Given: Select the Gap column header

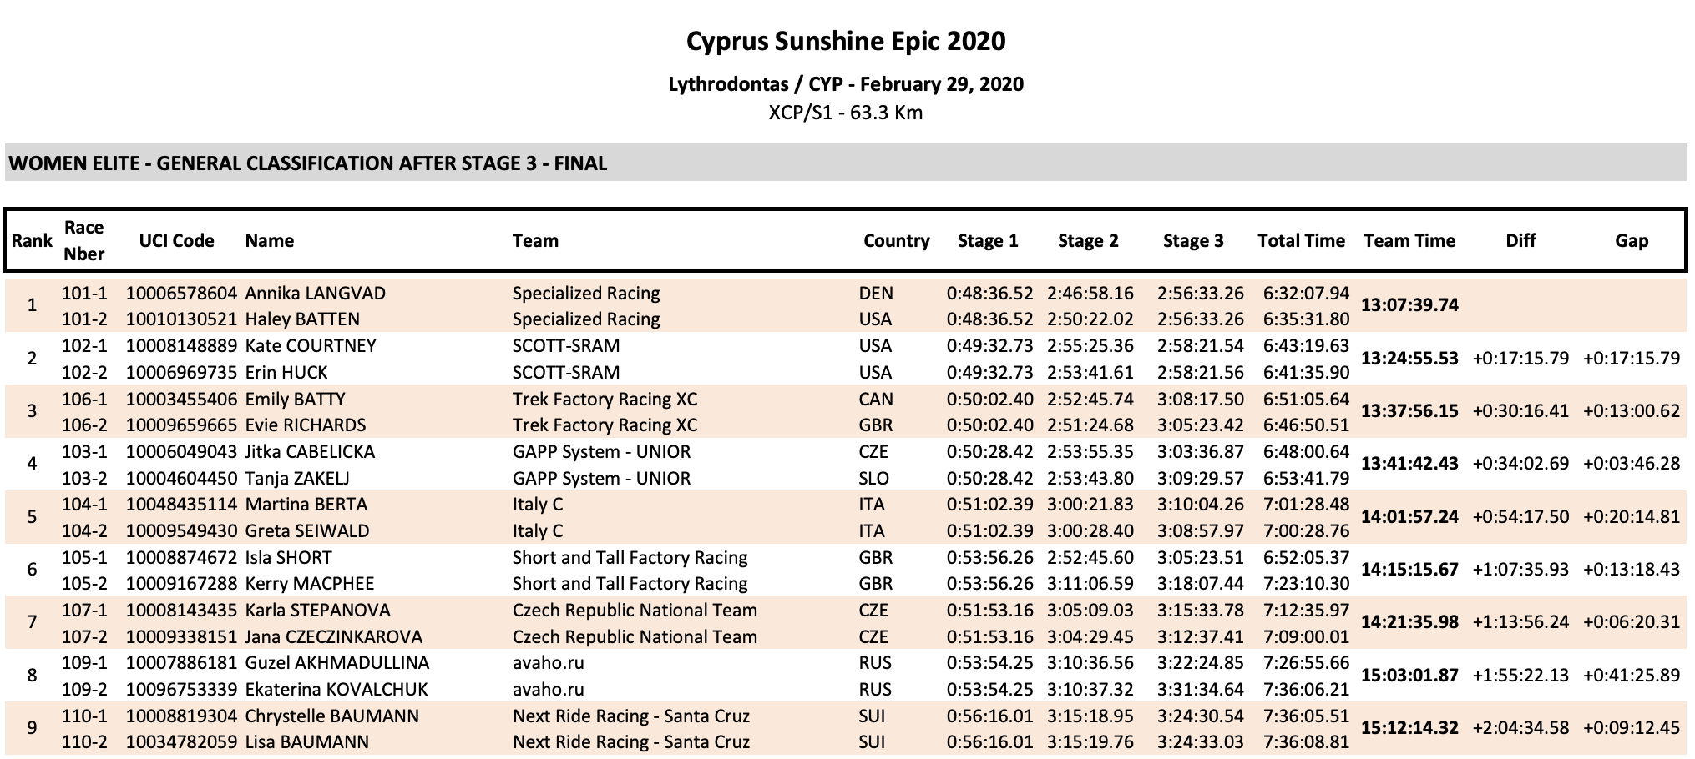Looking at the screenshot, I should click(1632, 241).
